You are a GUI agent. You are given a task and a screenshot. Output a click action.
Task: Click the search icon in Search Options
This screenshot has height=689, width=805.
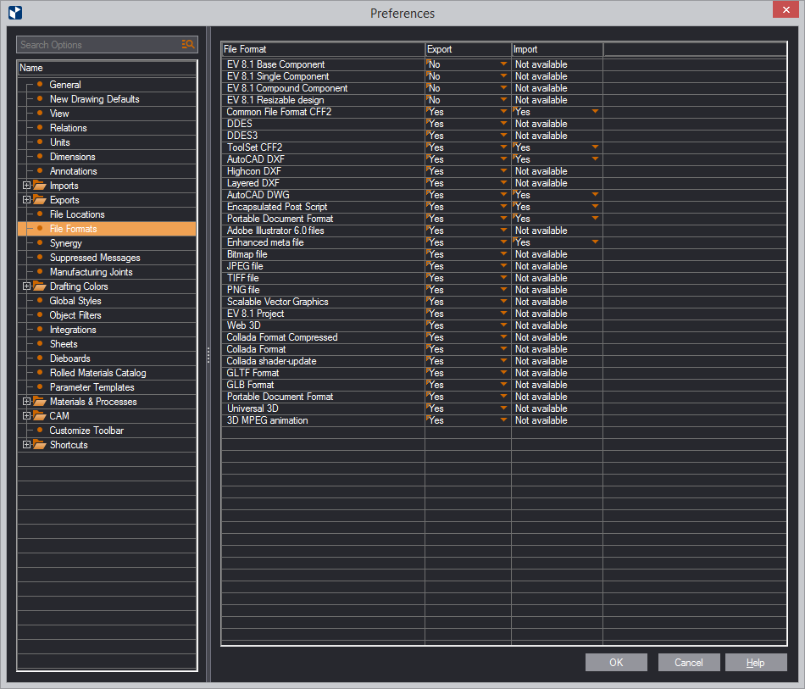pos(188,45)
